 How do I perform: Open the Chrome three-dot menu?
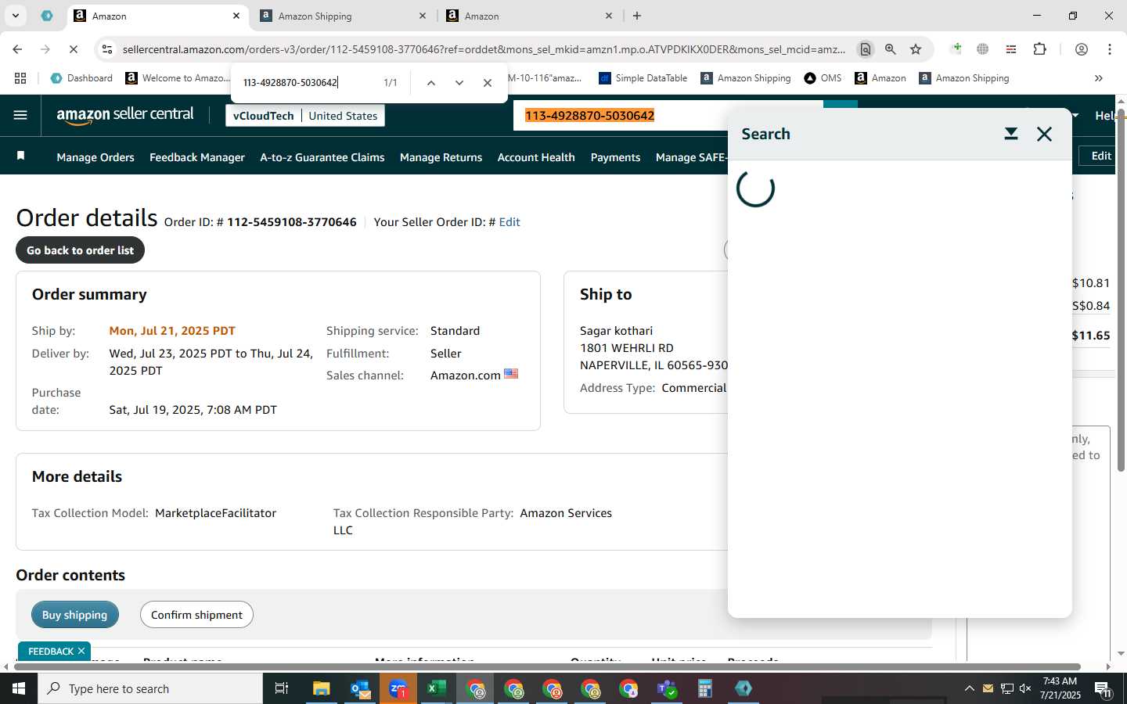point(1110,49)
